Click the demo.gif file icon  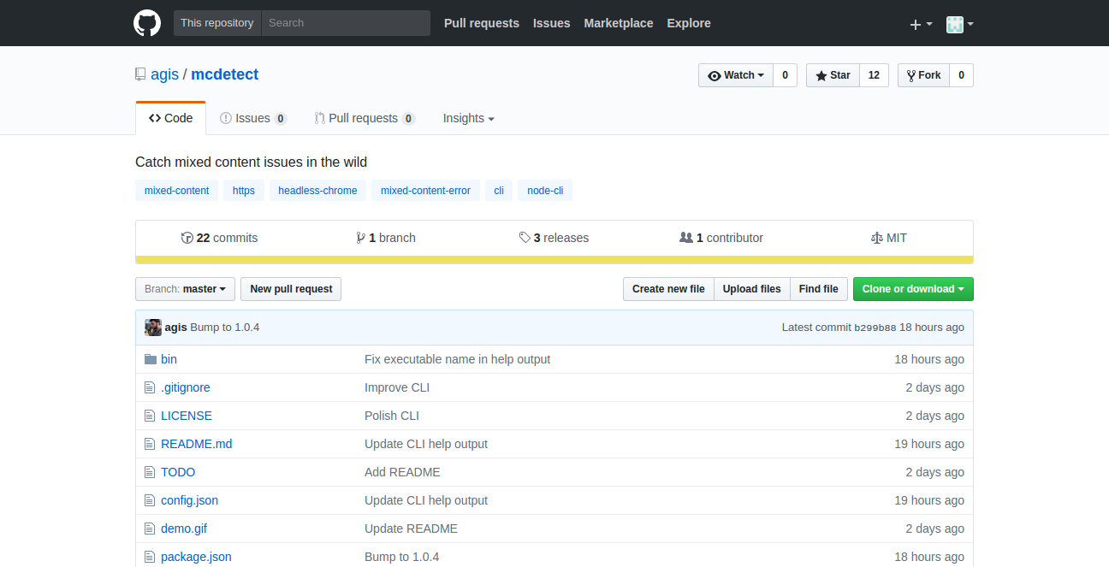[x=151, y=529]
